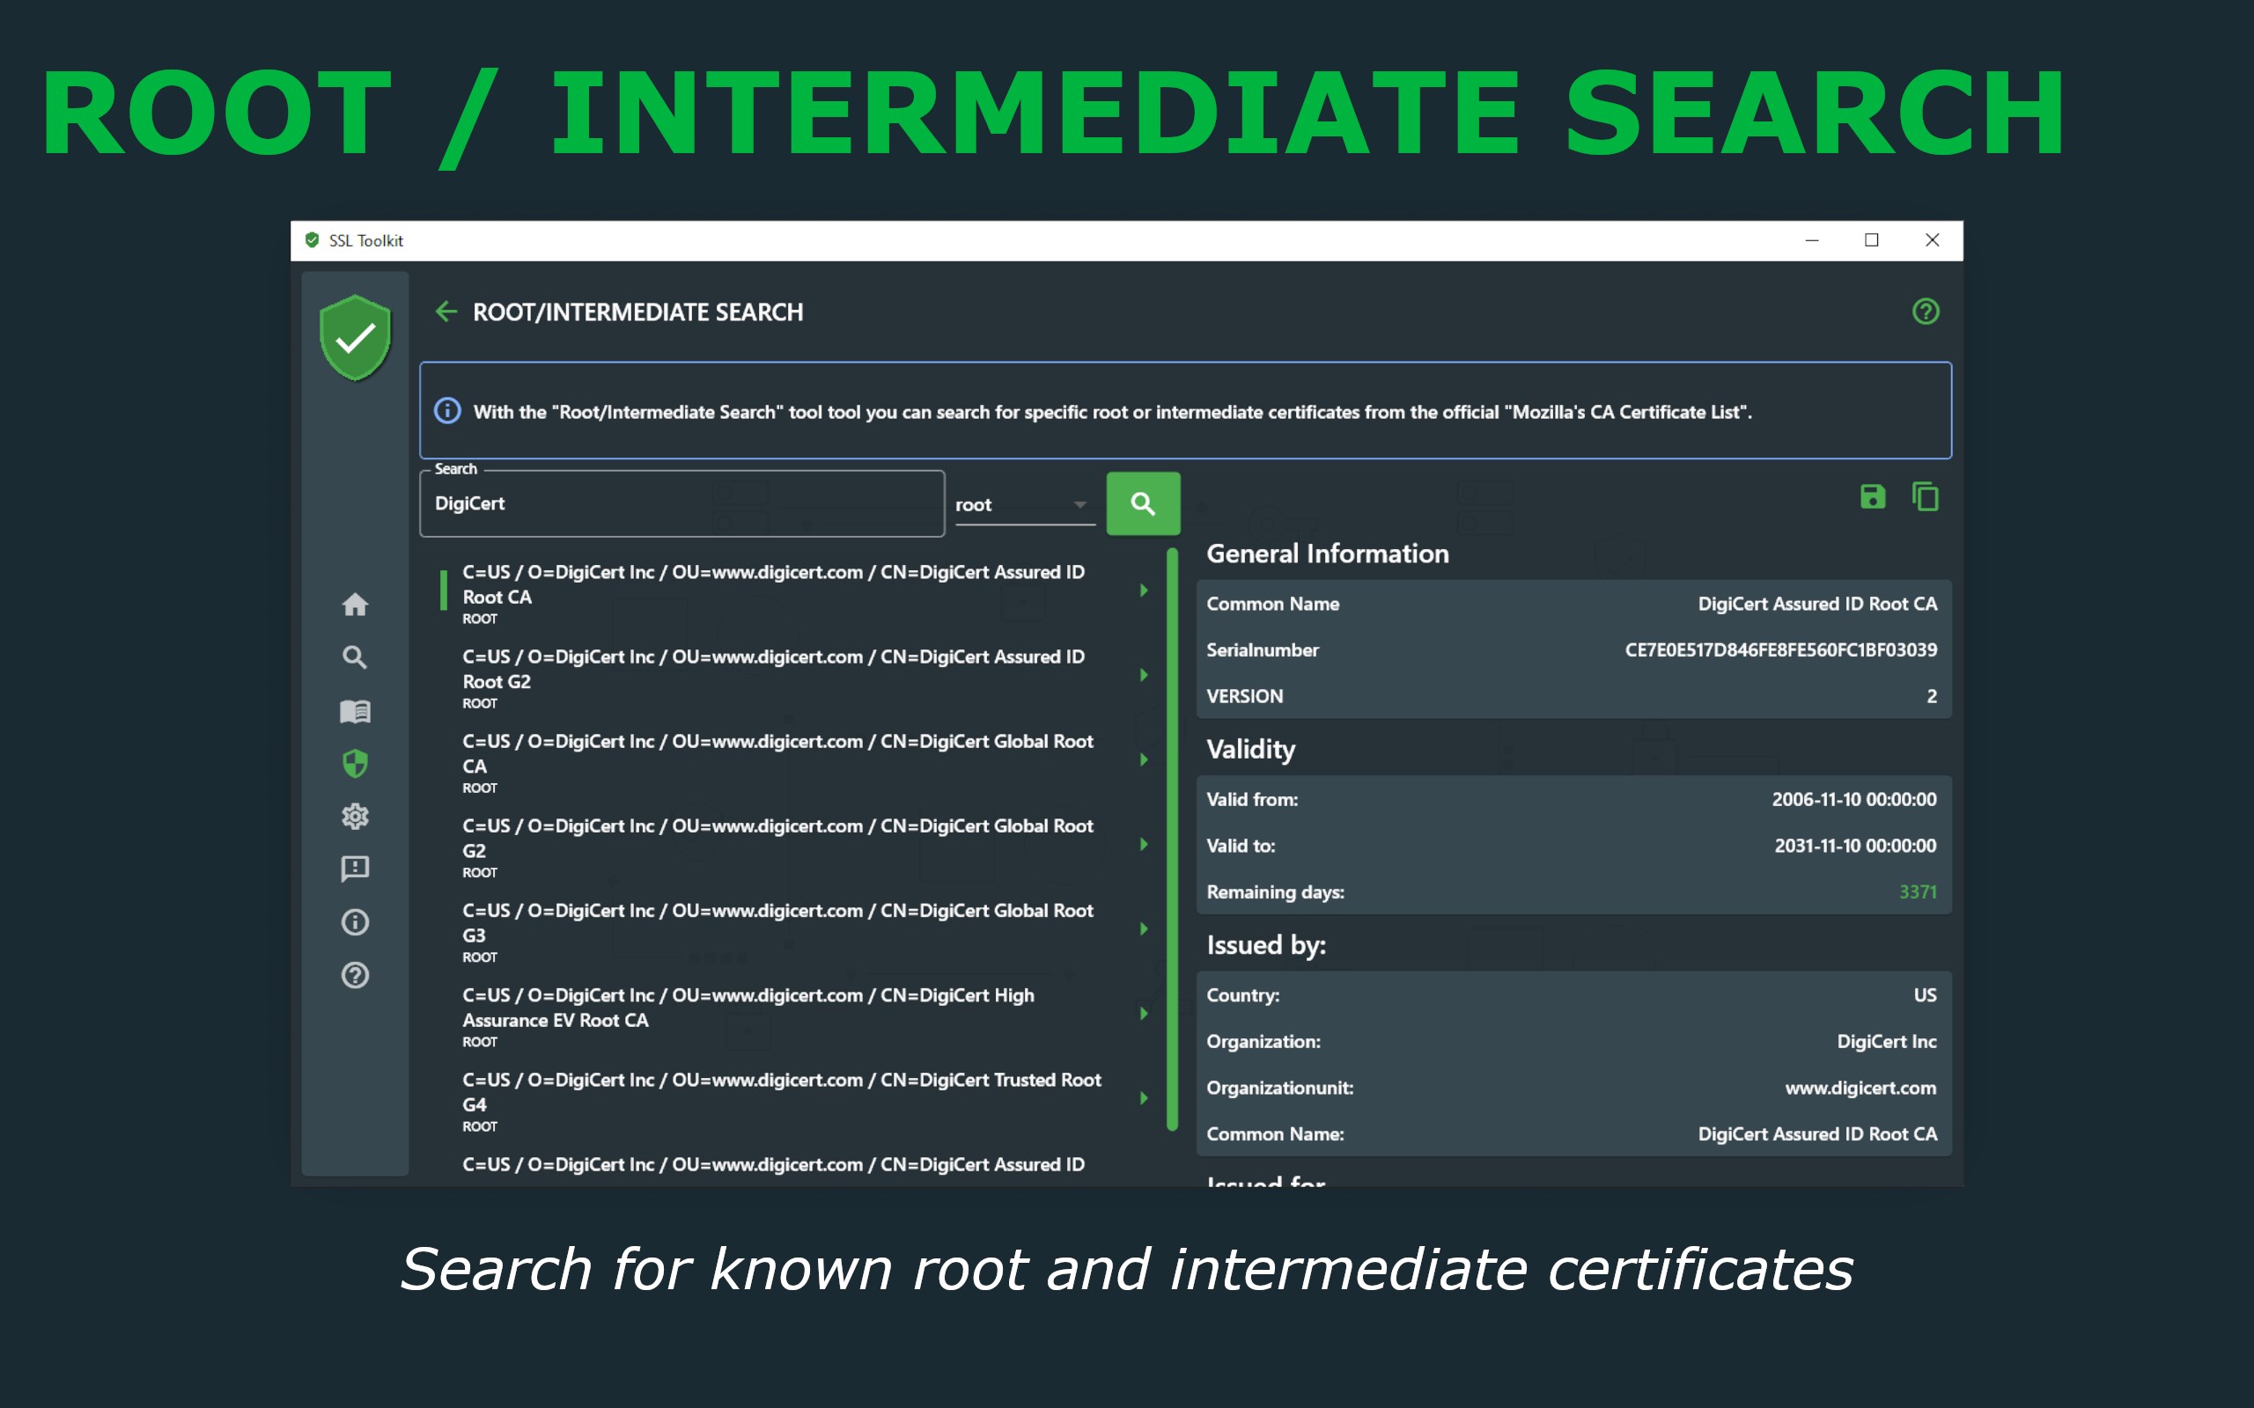The height and width of the screenshot is (1408, 2254).
Task: Open the root certificate type dropdown
Action: 1024,505
